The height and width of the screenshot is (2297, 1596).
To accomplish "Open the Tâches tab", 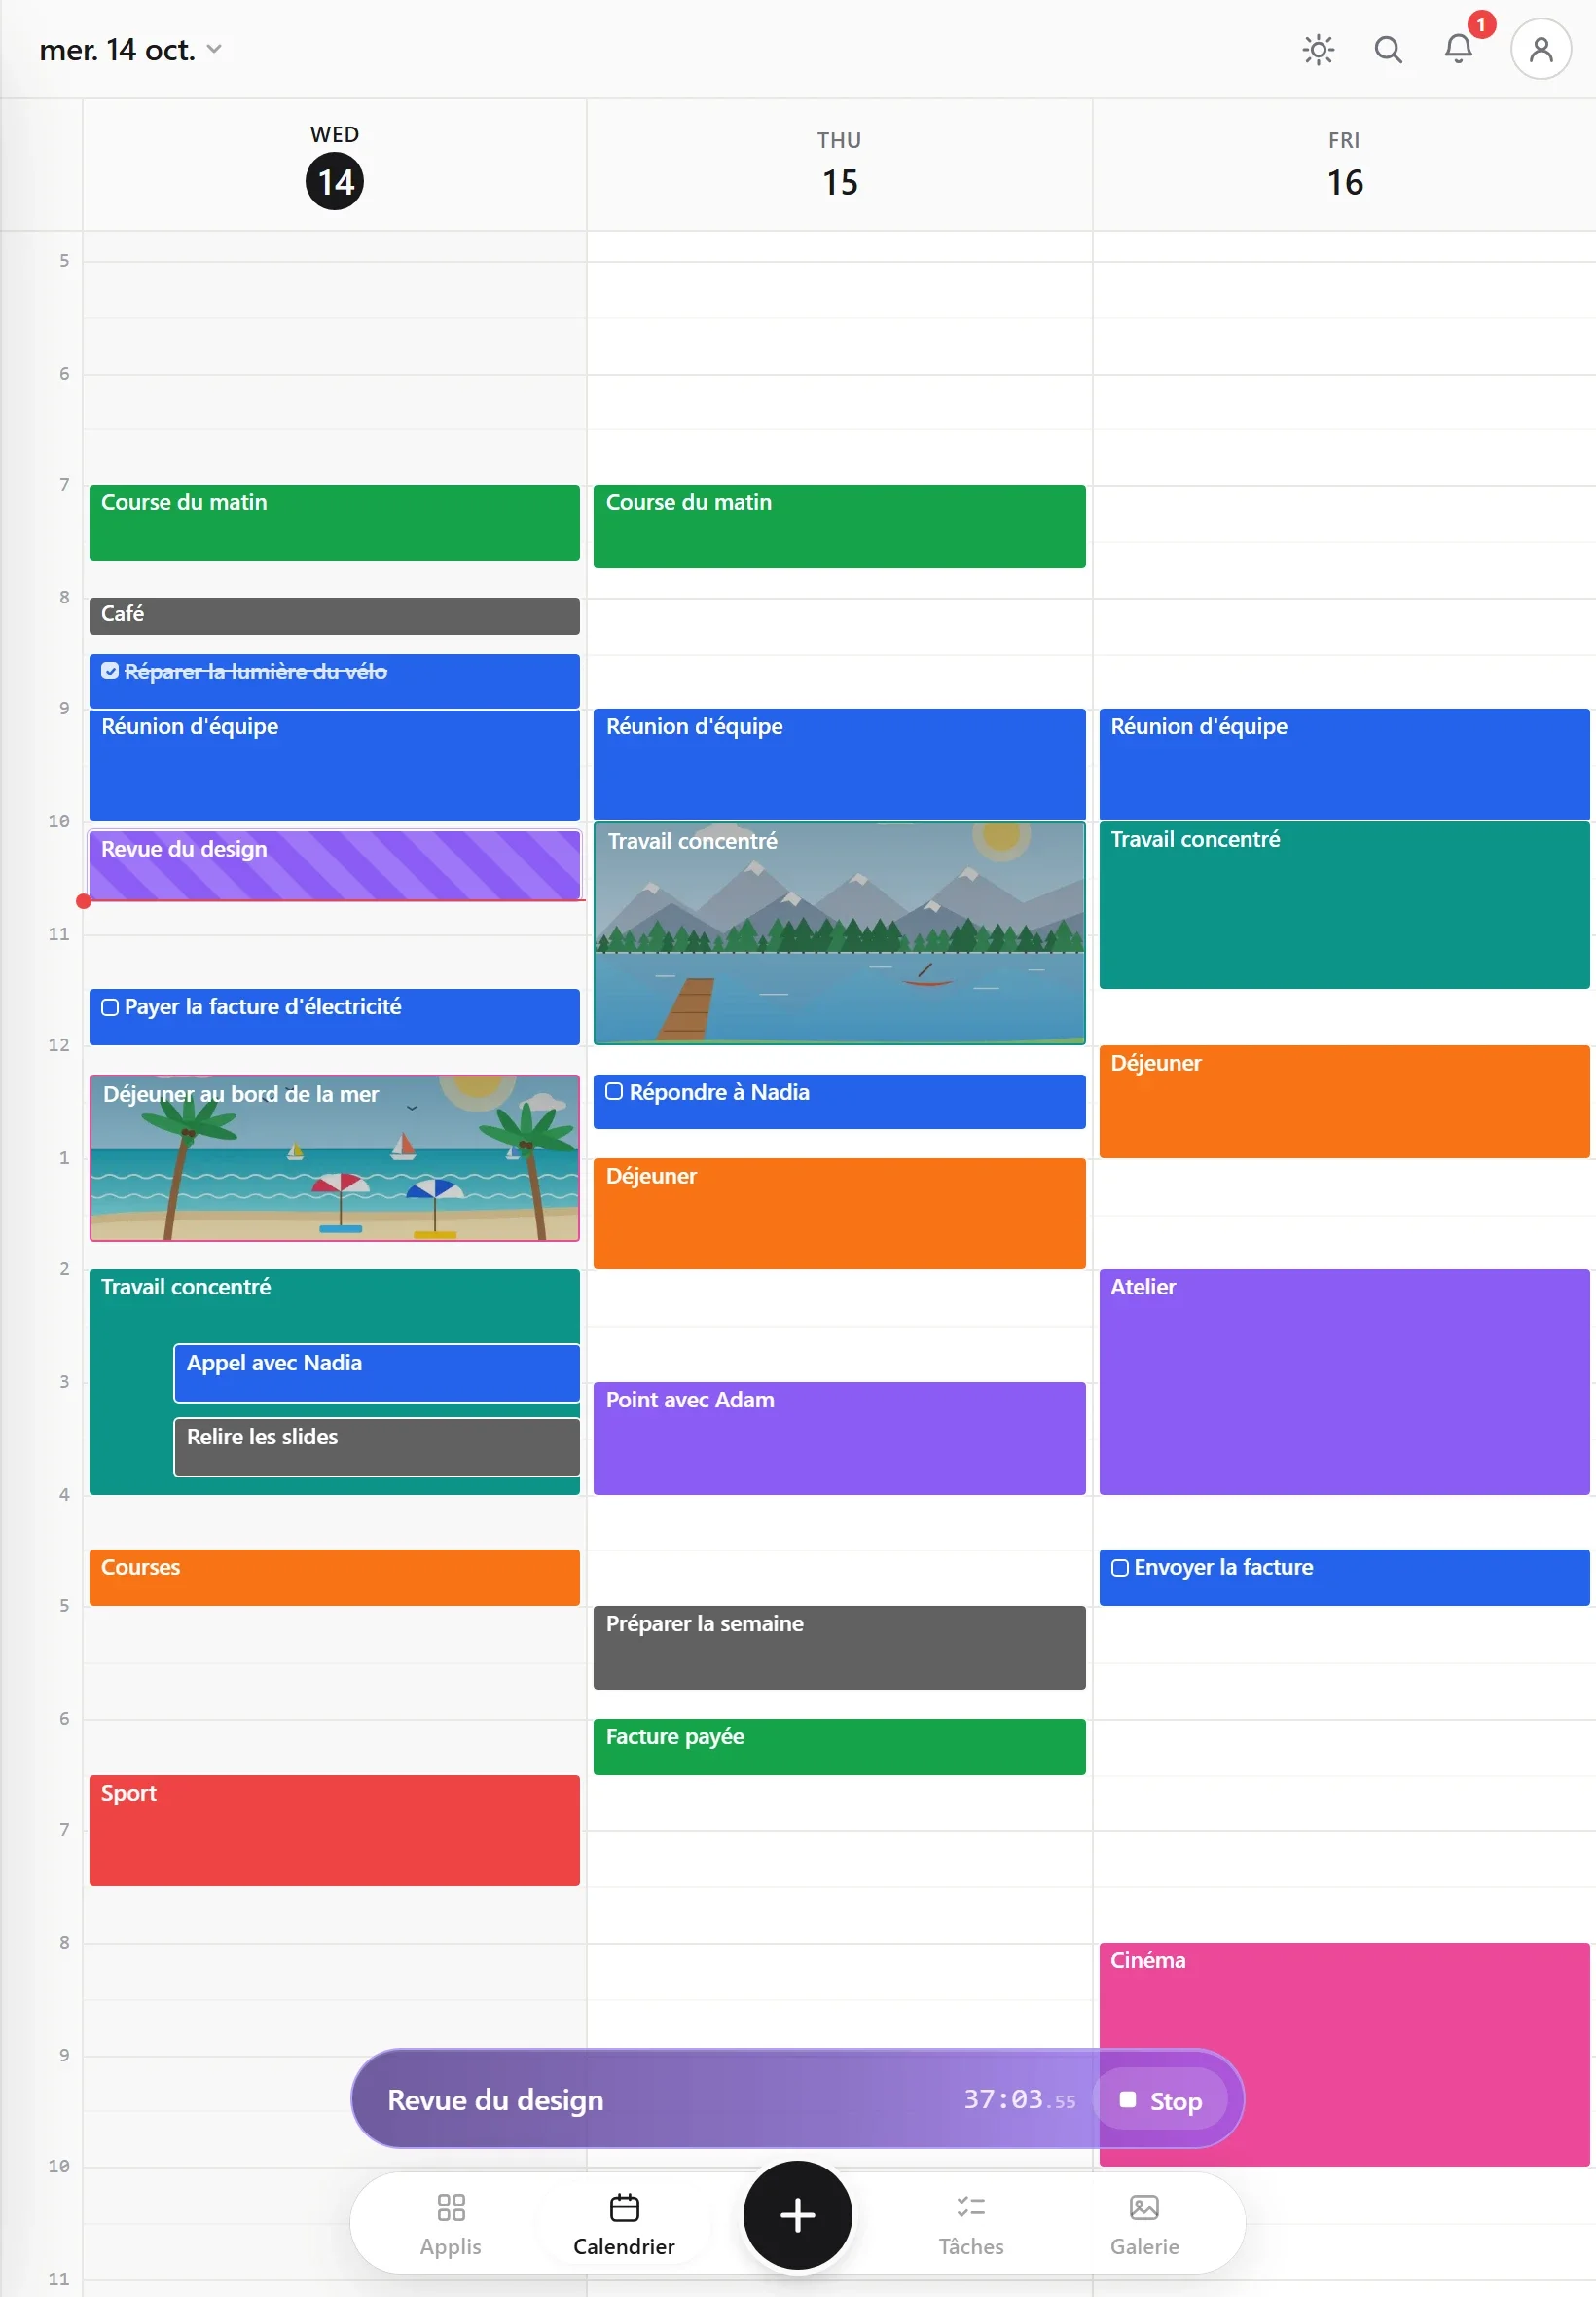I will tap(971, 2224).
